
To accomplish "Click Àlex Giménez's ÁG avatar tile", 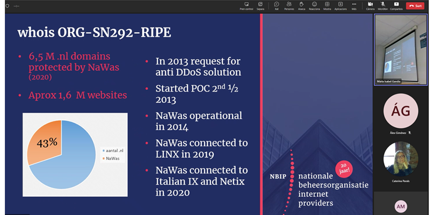I will (401, 111).
